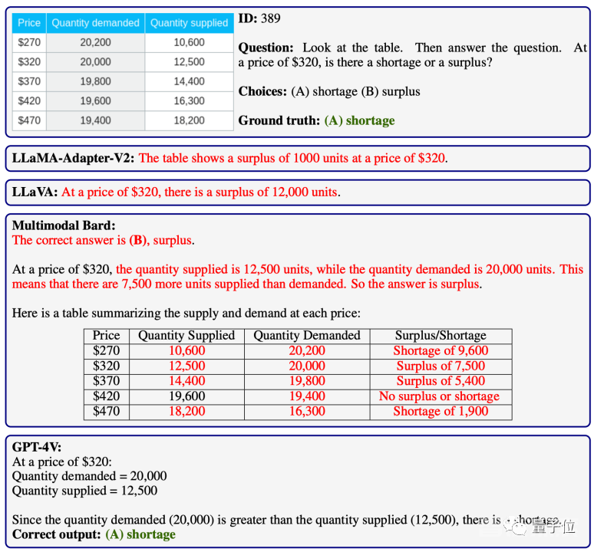Click the green '(A) shortage' ground truth
This screenshot has width=594, height=552.
(359, 120)
